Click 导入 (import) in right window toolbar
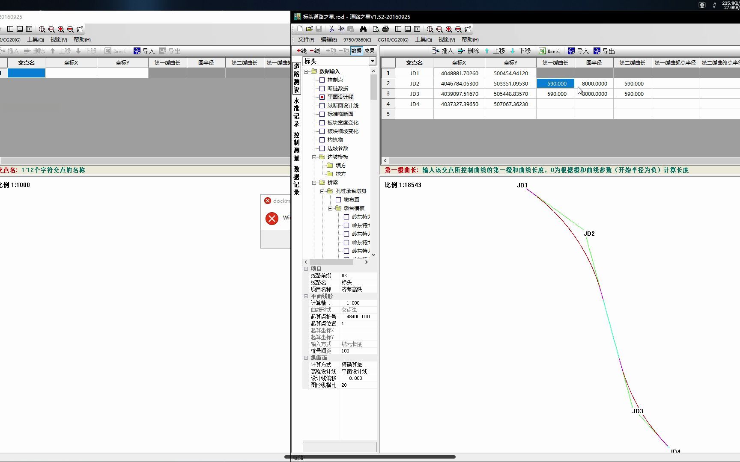The height and width of the screenshot is (462, 740). (578, 51)
